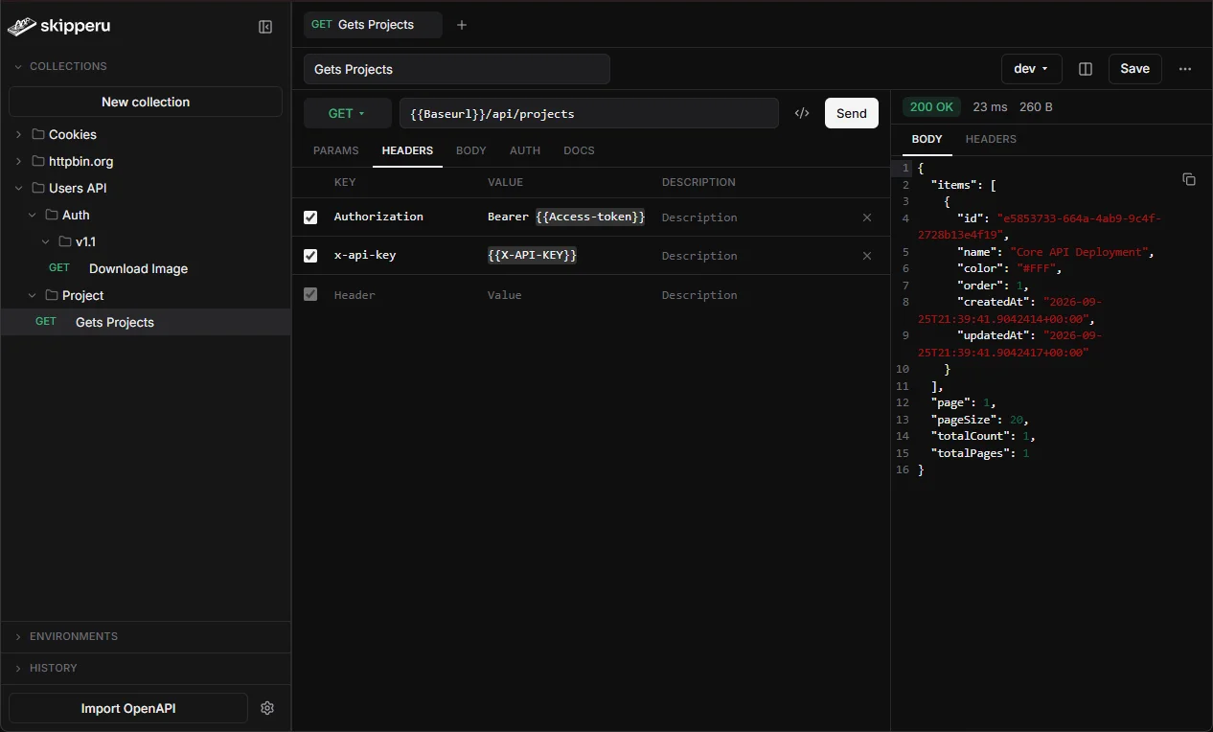Click the Import OpenAPI button
This screenshot has width=1213, height=732.
(x=128, y=708)
